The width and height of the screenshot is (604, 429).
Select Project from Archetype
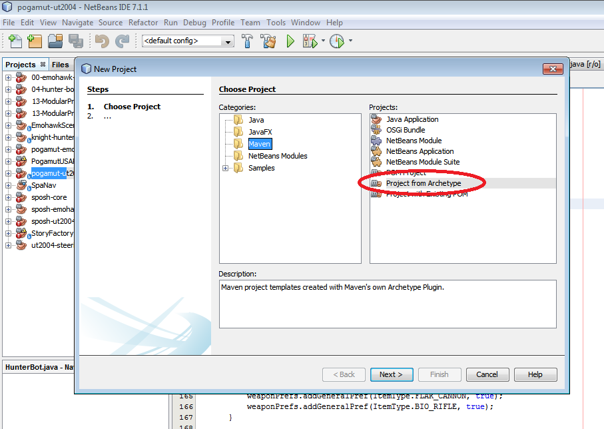[x=424, y=183]
